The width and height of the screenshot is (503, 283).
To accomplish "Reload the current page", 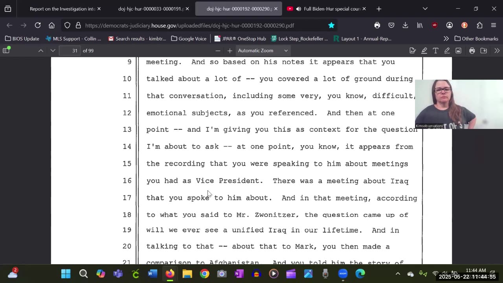I will click(x=38, y=25).
